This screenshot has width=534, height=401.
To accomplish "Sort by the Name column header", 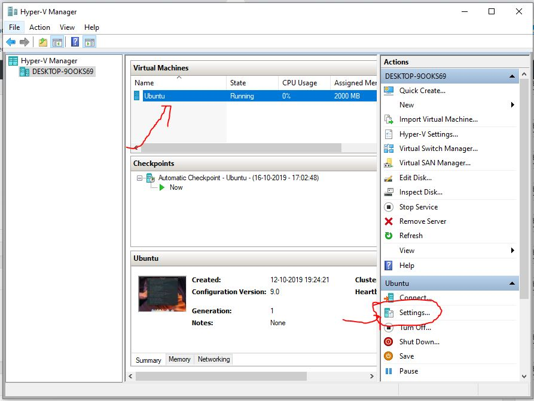I will (179, 82).
